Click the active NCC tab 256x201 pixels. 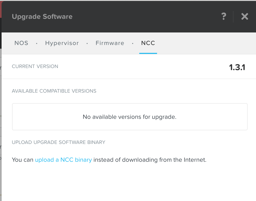148,43
